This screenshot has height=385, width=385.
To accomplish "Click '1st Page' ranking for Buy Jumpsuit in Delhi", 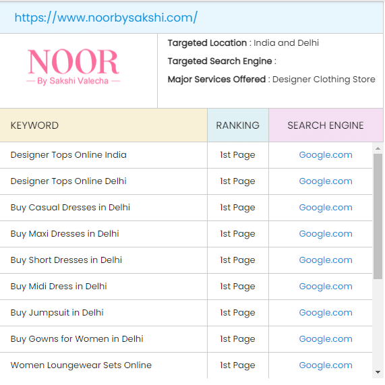I will point(238,313).
